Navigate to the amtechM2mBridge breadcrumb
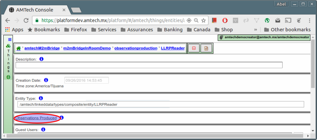This screenshot has height=140, width=317. (42, 48)
